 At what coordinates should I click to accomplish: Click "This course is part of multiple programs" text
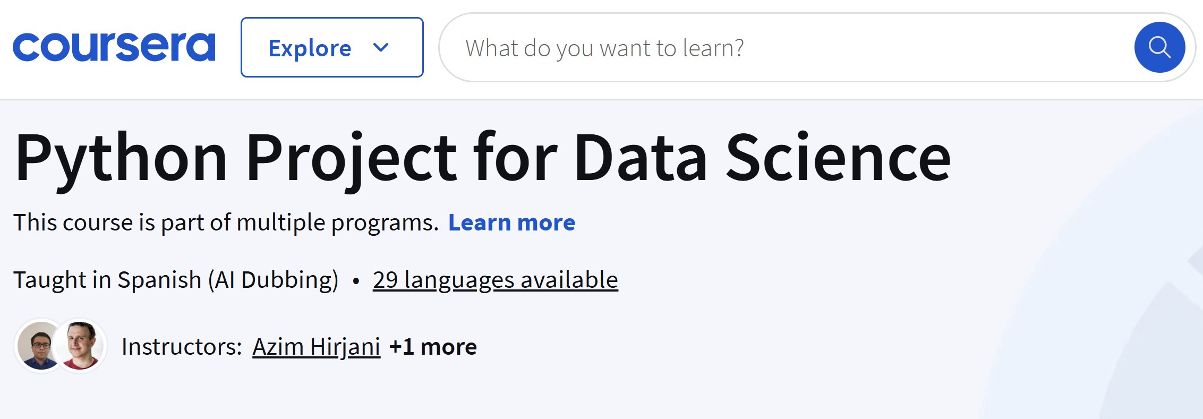coord(226,223)
